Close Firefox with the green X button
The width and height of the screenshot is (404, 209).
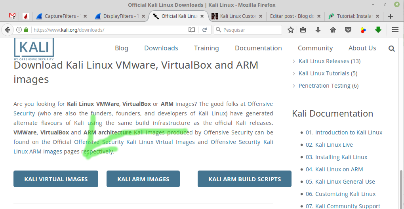pyautogui.click(x=397, y=4)
